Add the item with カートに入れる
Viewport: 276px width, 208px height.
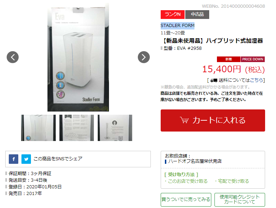click(x=213, y=120)
